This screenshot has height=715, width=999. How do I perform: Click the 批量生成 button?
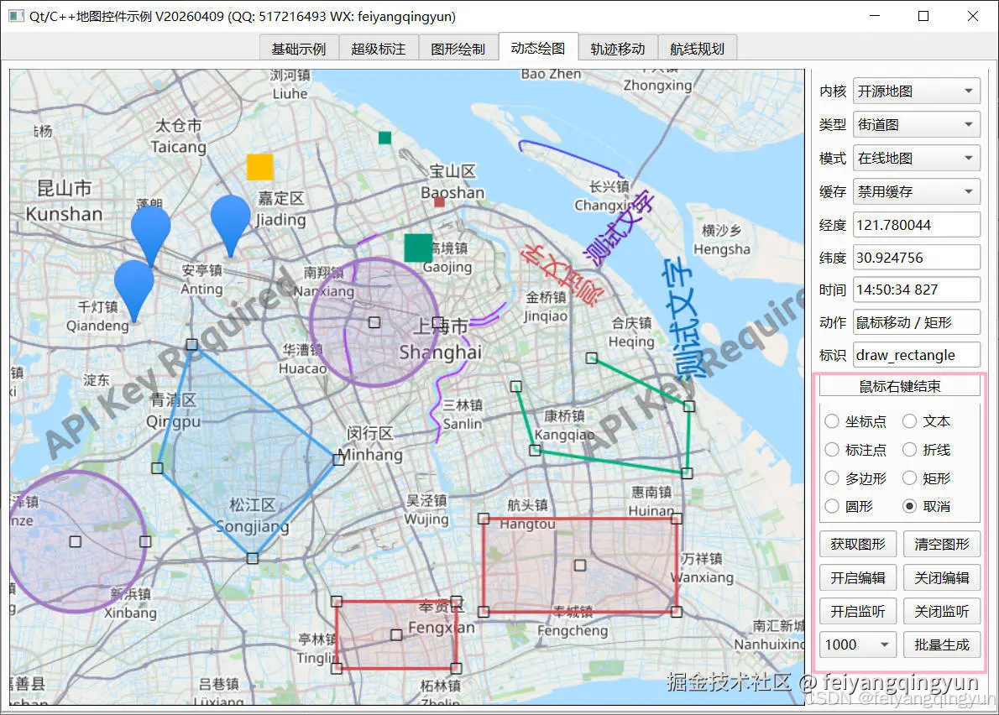[x=942, y=645]
